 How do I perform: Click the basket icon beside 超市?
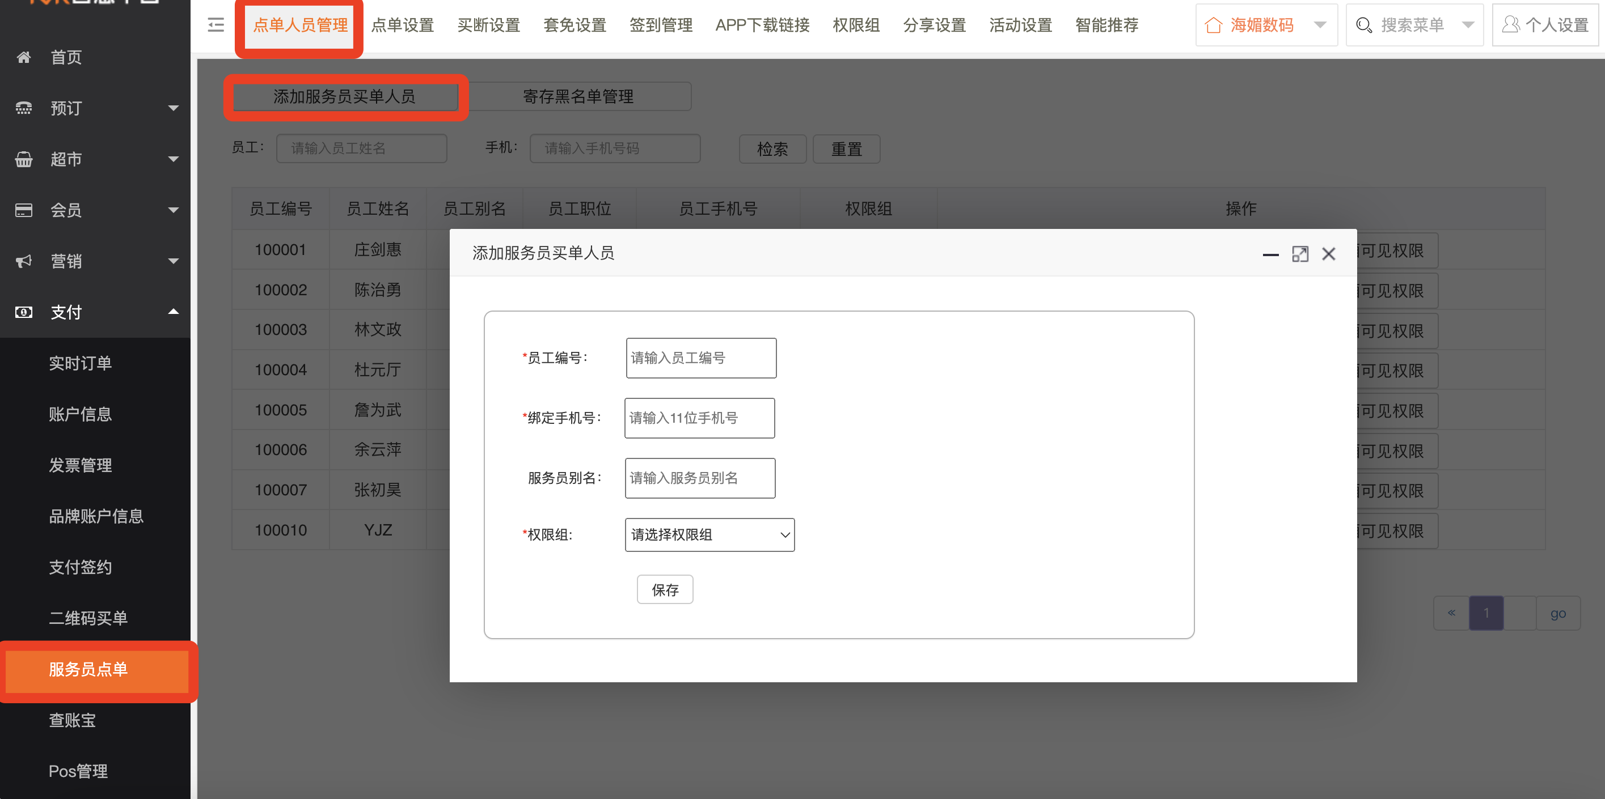[x=24, y=159]
